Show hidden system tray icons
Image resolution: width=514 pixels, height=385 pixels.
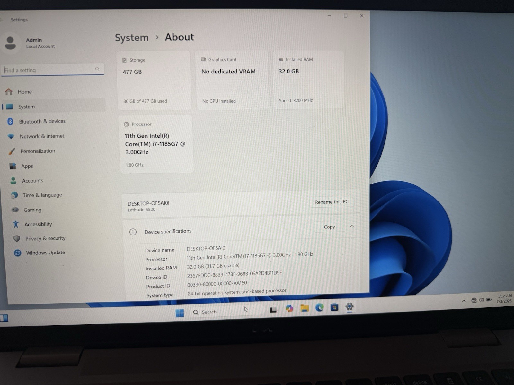pyautogui.click(x=464, y=301)
